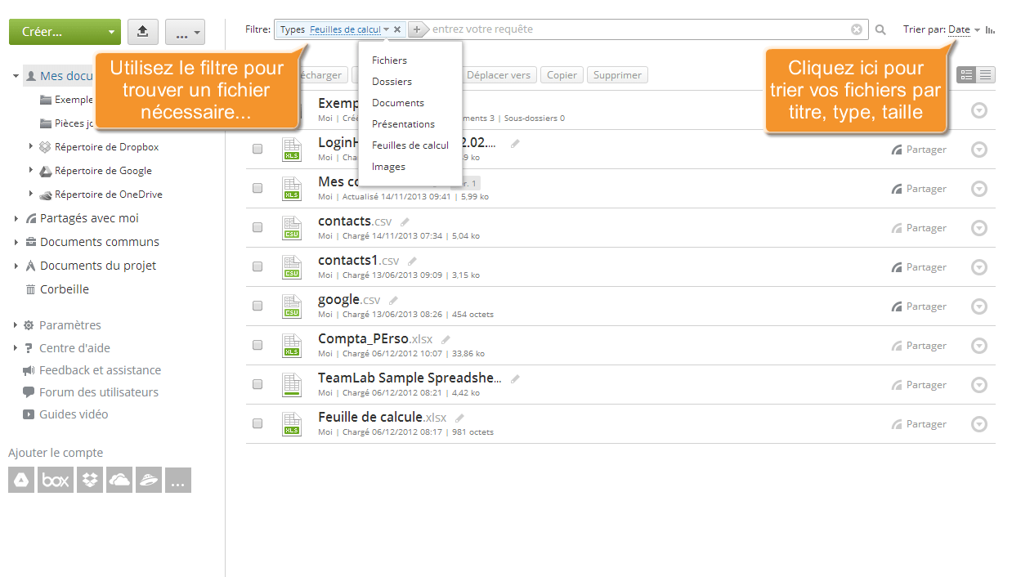Screen dimensions: 1012x577
Task: Click the XLS file icon of Compta_PErso.xlsx
Action: click(291, 345)
